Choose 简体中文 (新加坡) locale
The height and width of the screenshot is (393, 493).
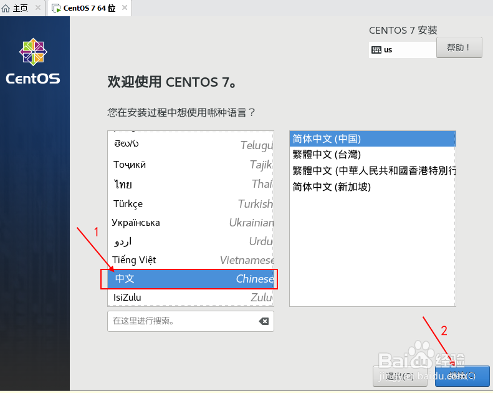coord(372,187)
